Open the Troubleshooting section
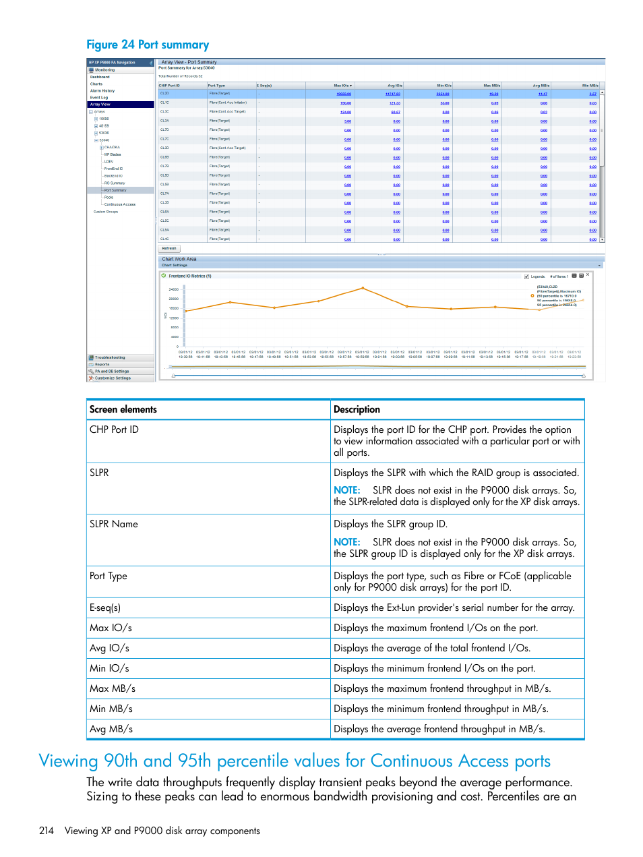The width and height of the screenshot is (643, 857). [121, 357]
